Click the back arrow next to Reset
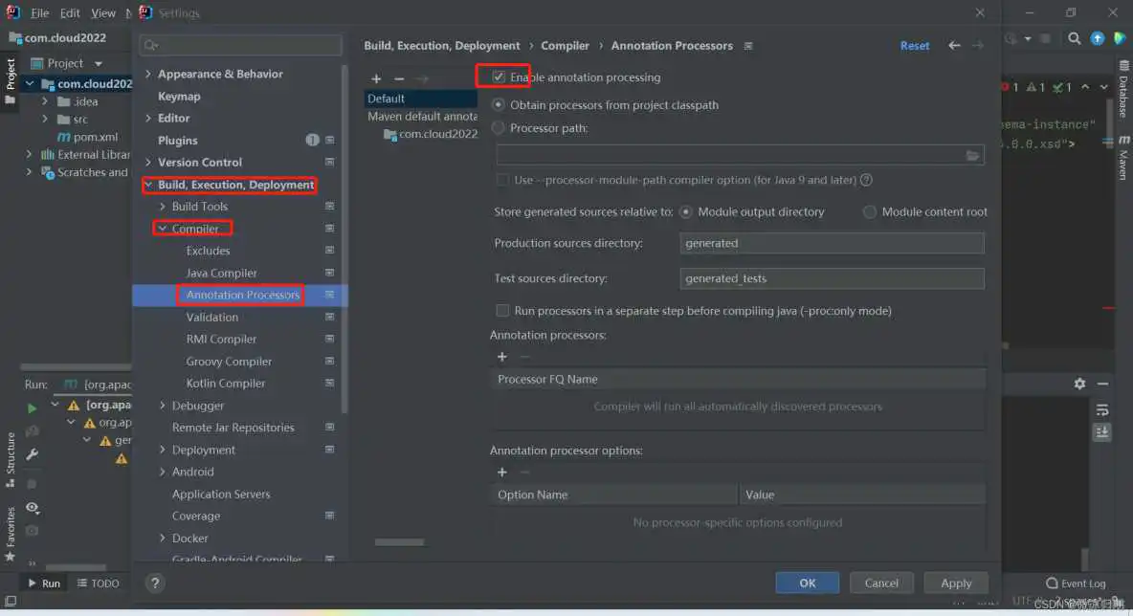 (x=954, y=46)
